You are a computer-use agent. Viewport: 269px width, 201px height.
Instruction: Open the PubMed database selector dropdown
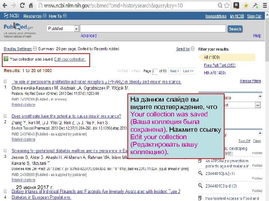[63, 29]
